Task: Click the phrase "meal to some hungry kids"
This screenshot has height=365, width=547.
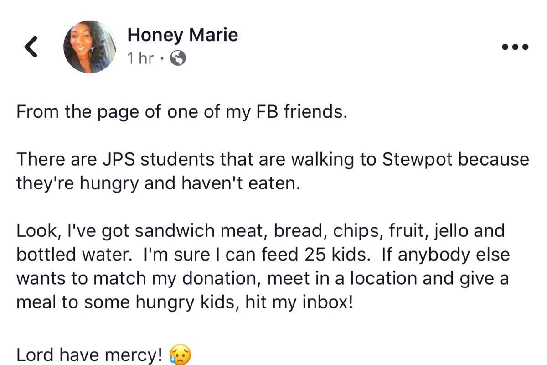Action: [119, 302]
